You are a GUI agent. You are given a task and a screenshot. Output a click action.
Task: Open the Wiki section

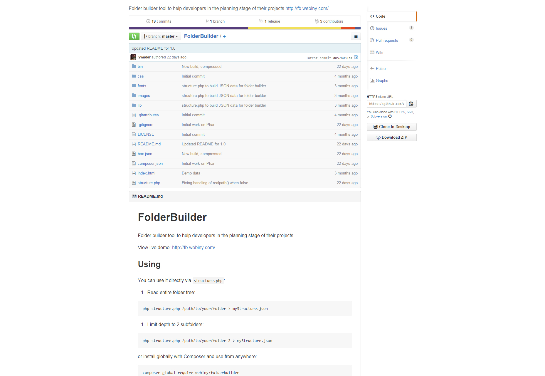379,53
